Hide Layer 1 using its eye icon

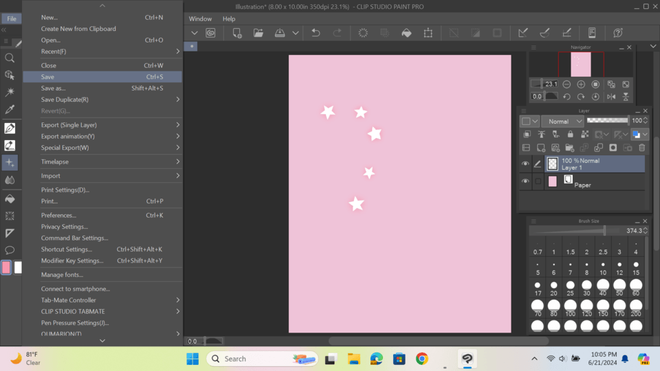click(x=525, y=164)
